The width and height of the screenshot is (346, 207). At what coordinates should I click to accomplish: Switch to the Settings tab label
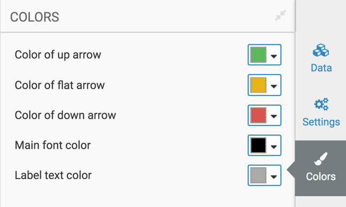pos(321,122)
